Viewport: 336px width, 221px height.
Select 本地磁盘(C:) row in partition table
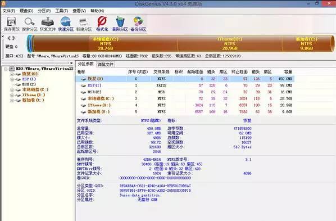[x=185, y=98]
